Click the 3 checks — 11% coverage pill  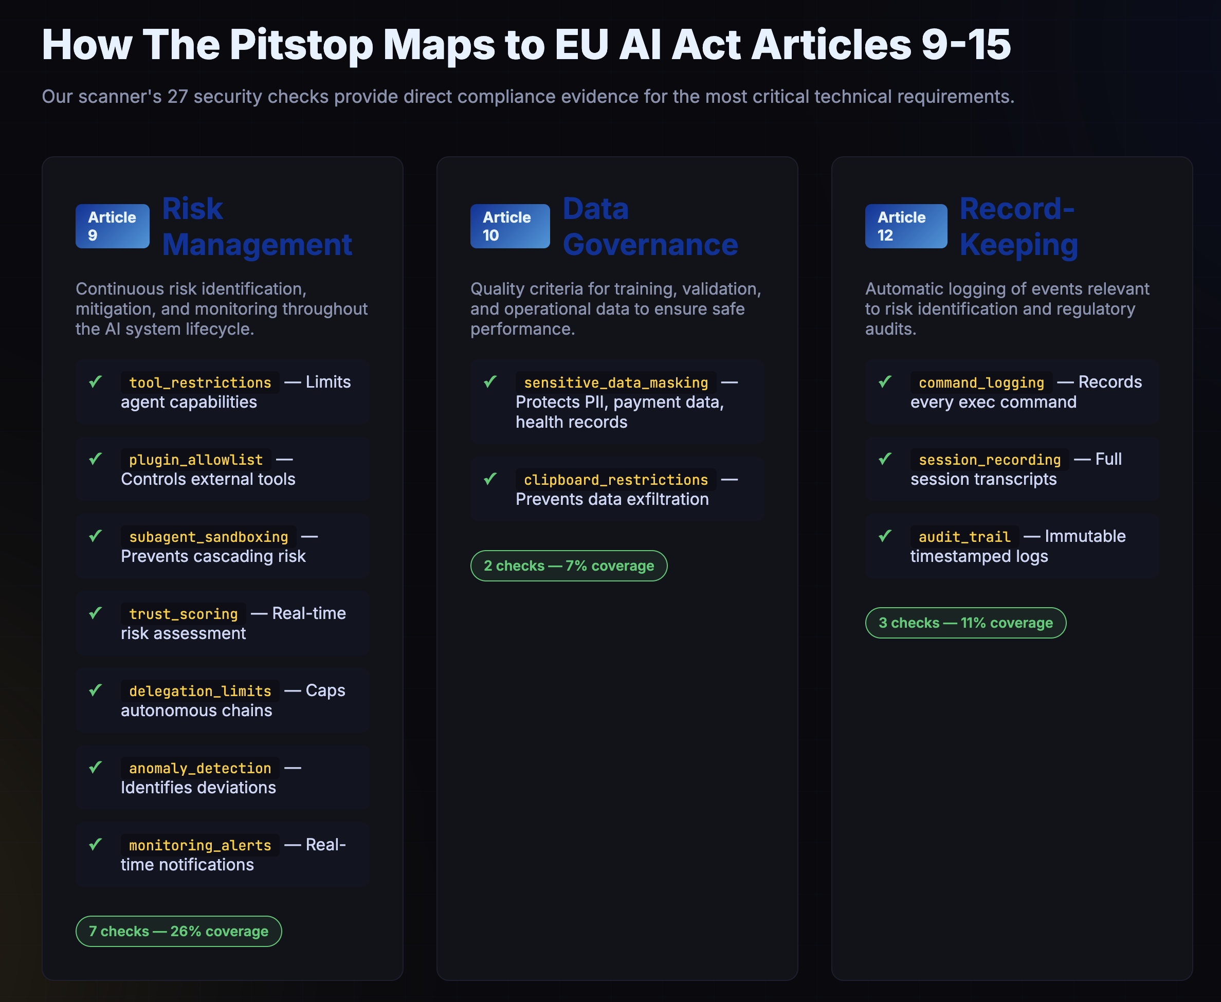965,623
